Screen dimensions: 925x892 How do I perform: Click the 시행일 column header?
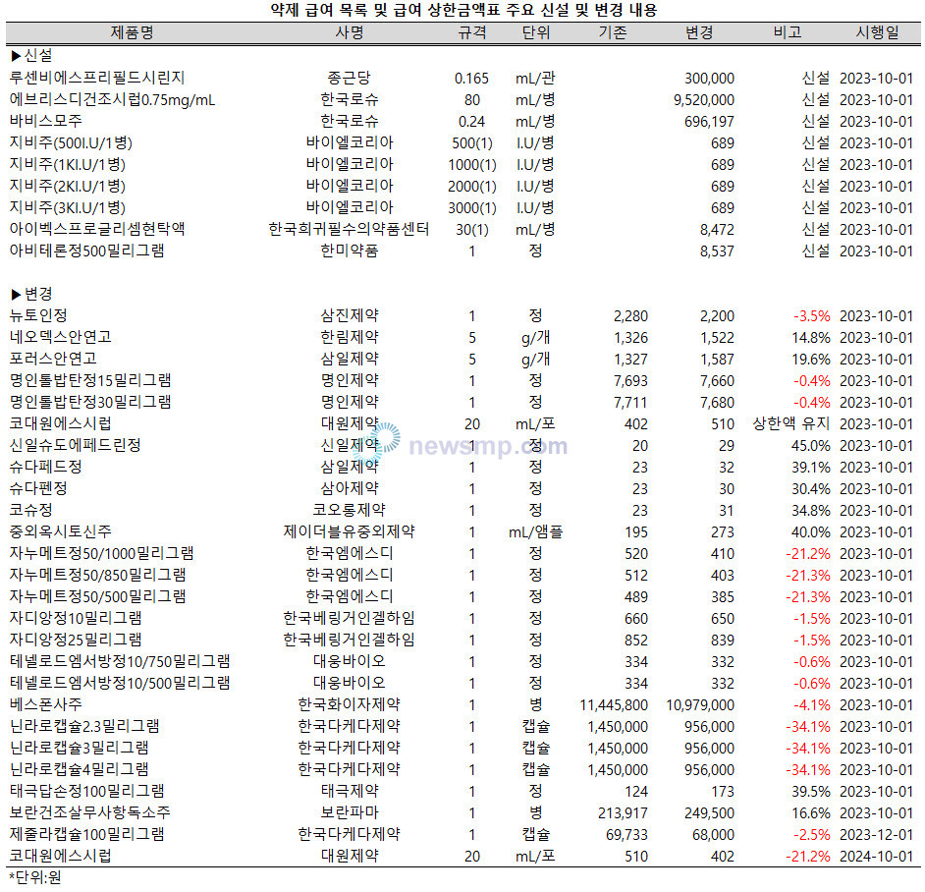[x=877, y=32]
